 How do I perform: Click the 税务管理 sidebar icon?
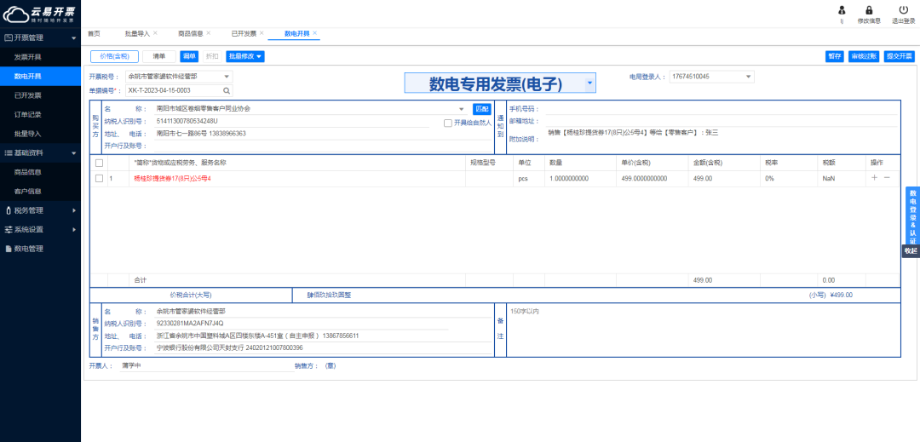click(x=9, y=210)
